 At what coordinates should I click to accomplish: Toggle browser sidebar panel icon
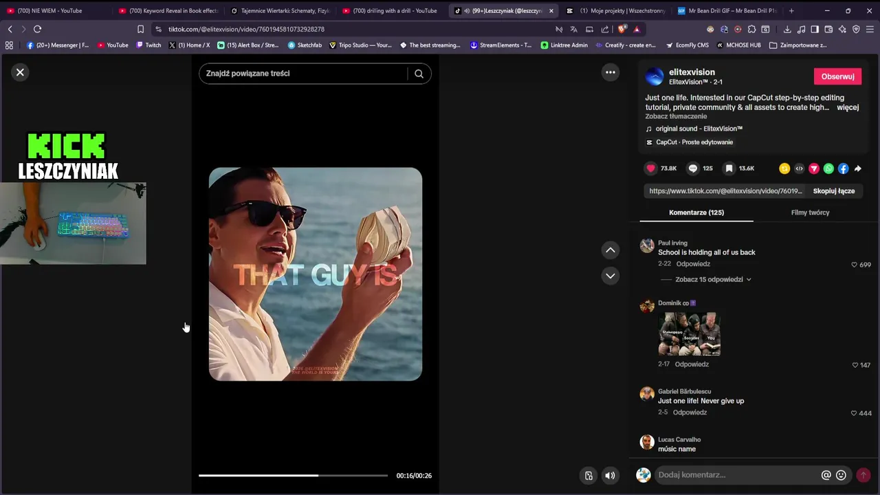click(x=815, y=29)
